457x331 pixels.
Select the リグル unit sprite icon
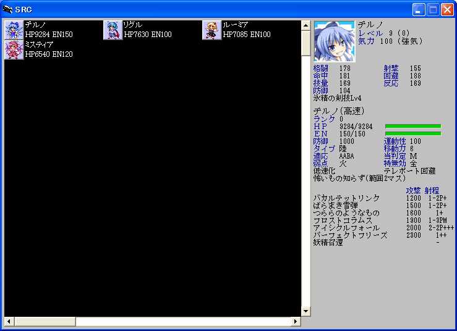click(113, 30)
